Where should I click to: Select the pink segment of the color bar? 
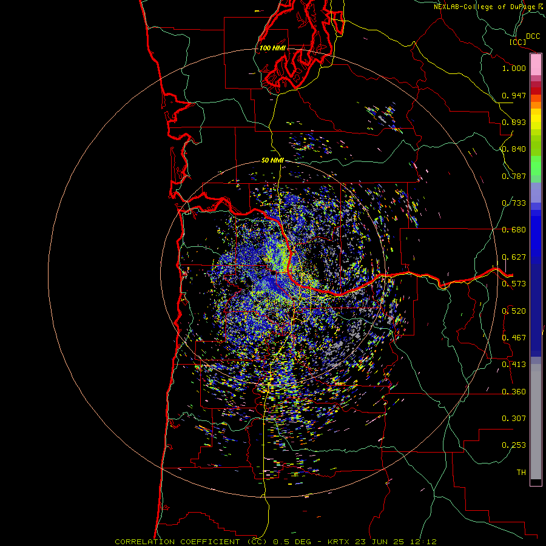tap(536, 65)
